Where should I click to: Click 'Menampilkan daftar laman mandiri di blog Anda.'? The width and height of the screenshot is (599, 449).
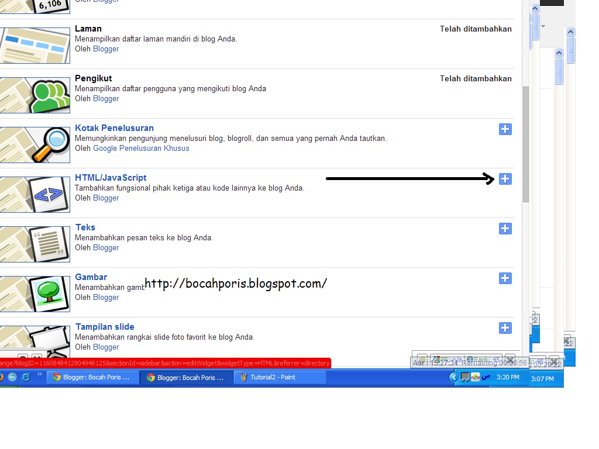(156, 39)
